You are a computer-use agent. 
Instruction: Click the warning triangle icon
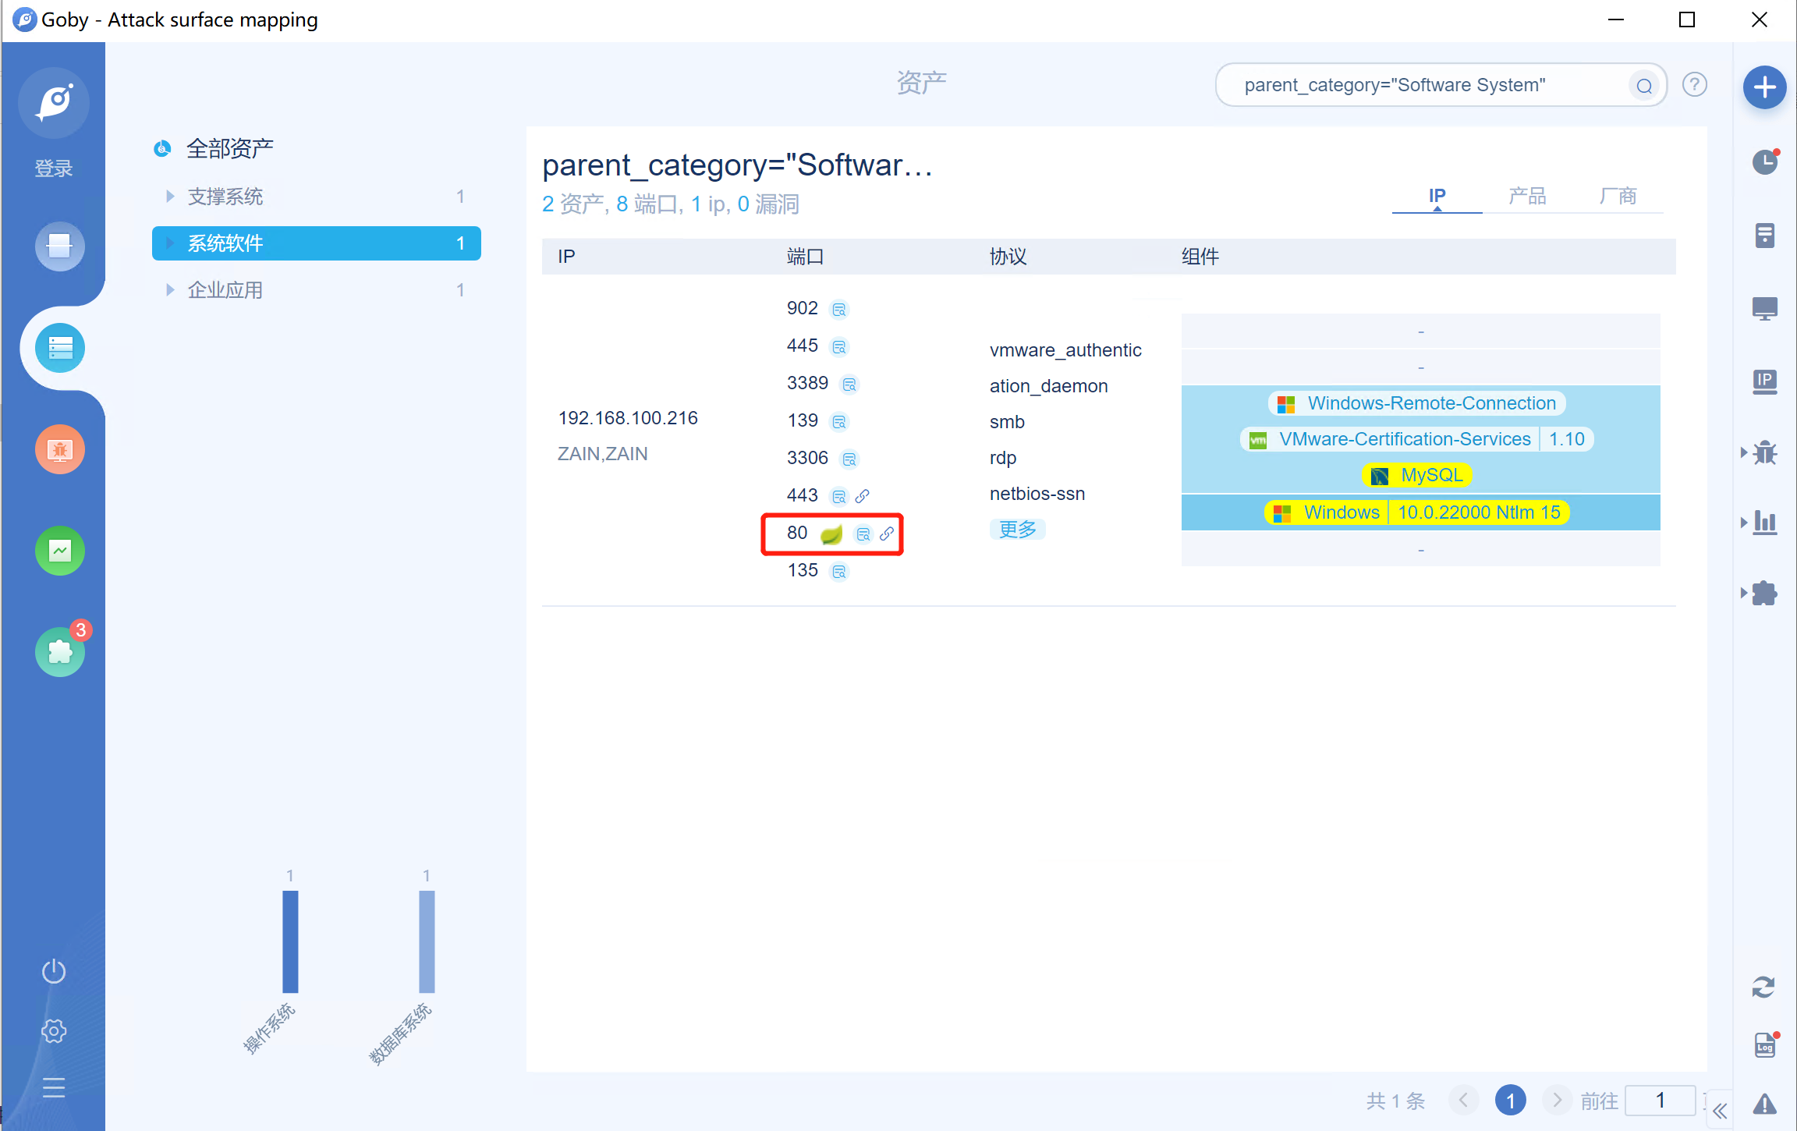click(1765, 1104)
